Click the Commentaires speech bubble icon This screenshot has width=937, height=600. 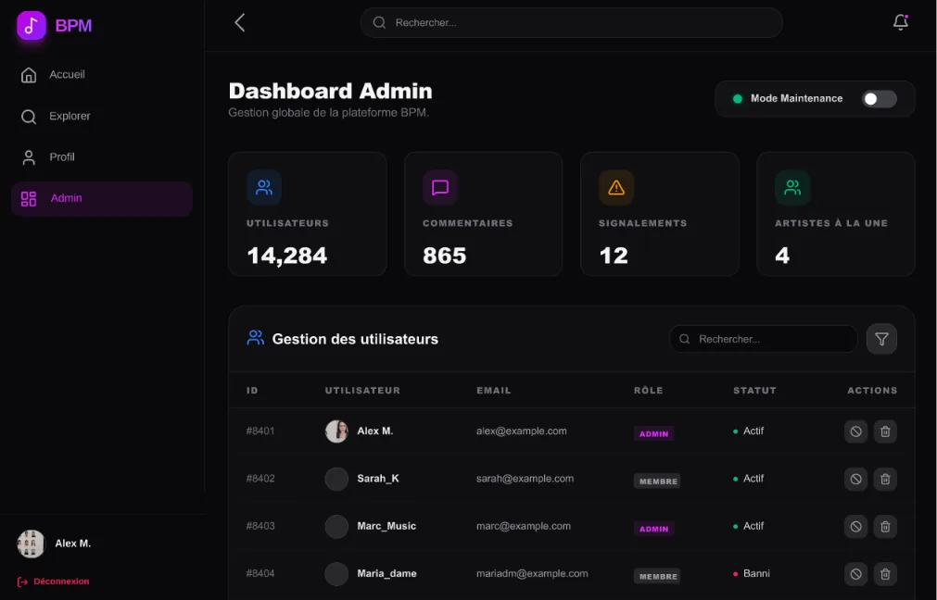(x=440, y=187)
